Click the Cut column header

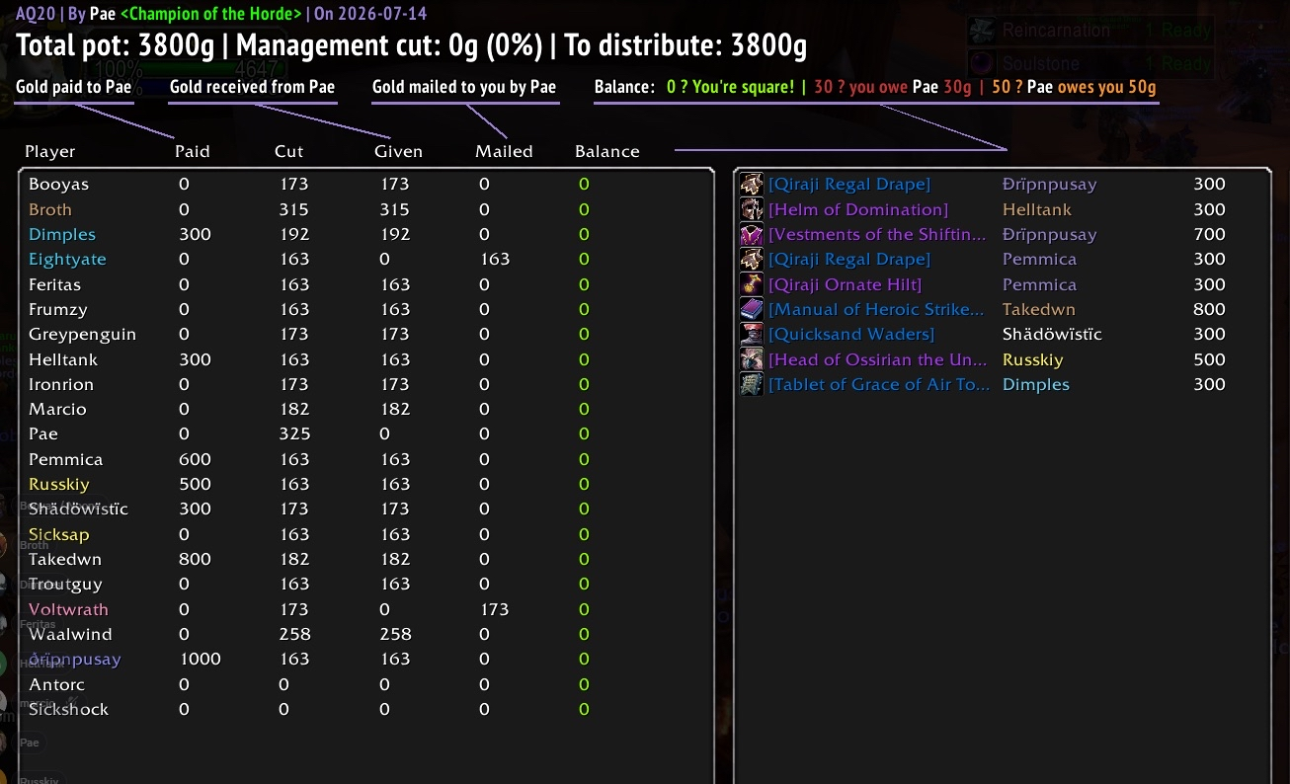tap(289, 151)
